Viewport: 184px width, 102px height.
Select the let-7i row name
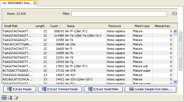(x=69, y=49)
